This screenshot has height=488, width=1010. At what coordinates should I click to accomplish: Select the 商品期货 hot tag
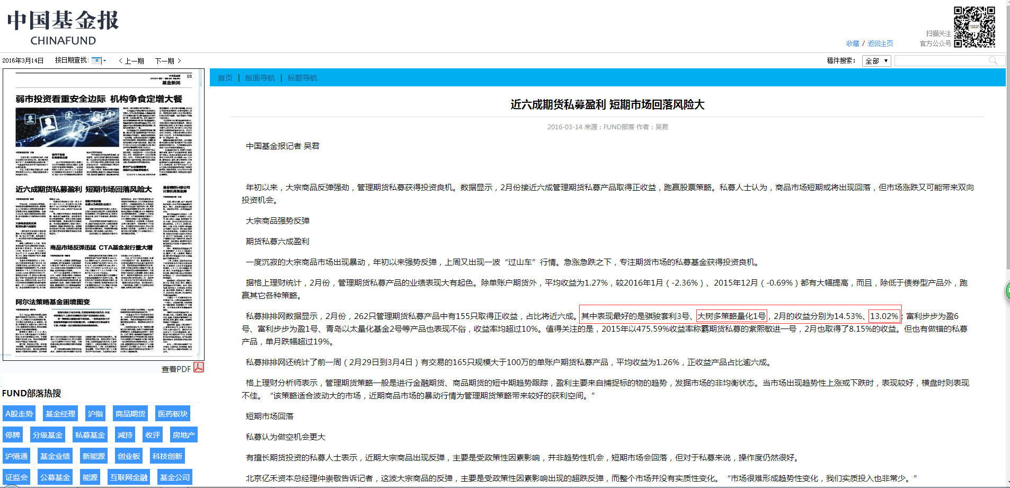(x=130, y=414)
